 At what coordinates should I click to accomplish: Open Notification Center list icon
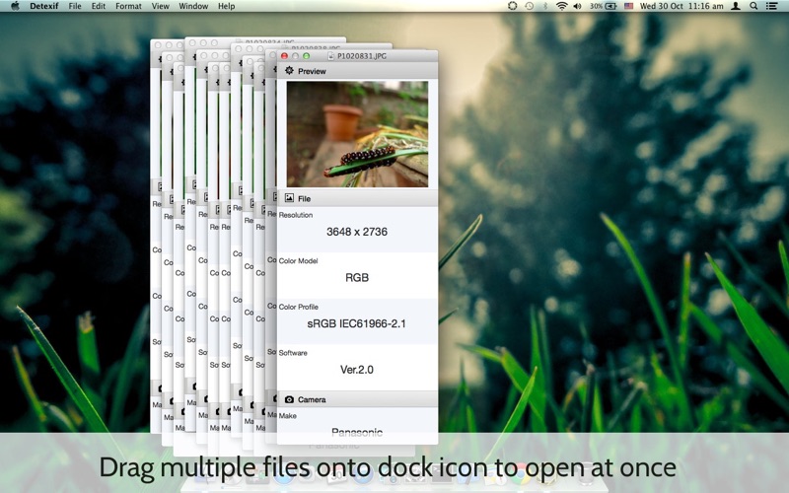click(x=771, y=6)
